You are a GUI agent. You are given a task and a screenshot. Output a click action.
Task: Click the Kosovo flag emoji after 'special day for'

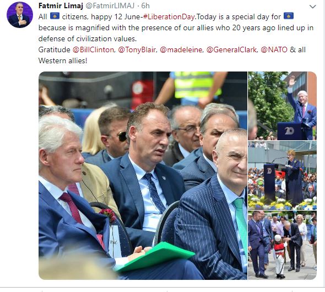[289, 16]
